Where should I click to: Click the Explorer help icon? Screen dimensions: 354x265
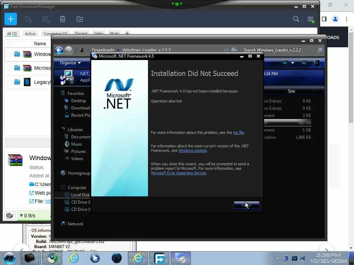[317, 63]
